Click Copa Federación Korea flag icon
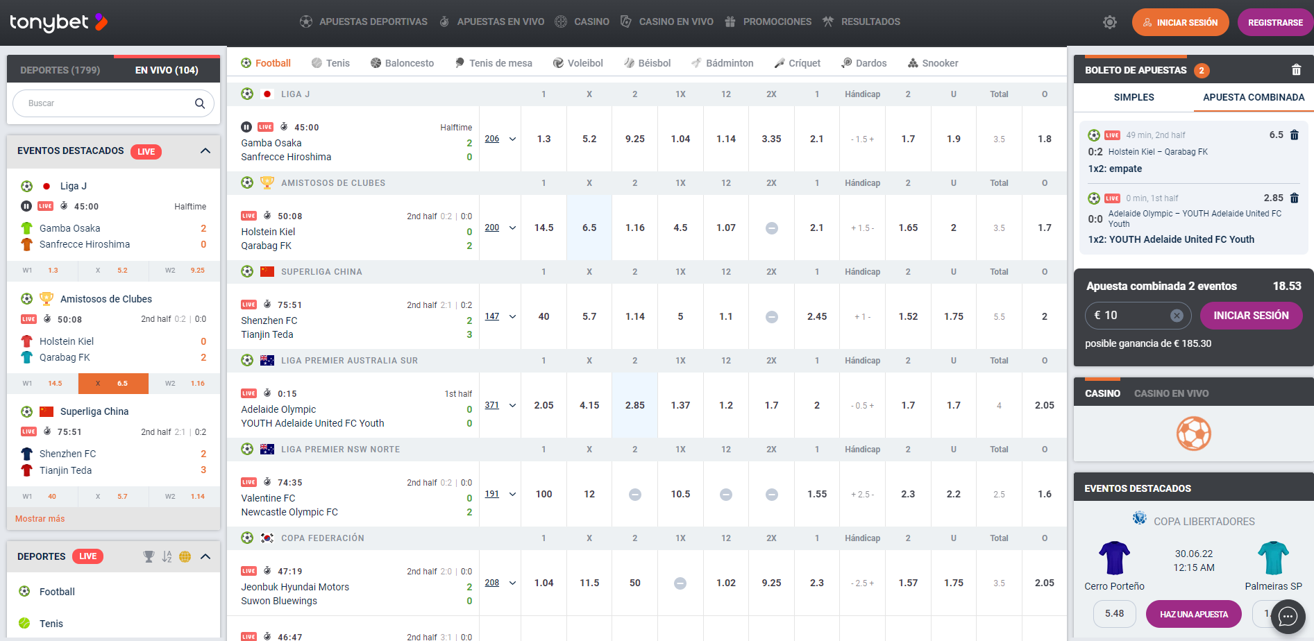This screenshot has width=1314, height=641. point(267,538)
